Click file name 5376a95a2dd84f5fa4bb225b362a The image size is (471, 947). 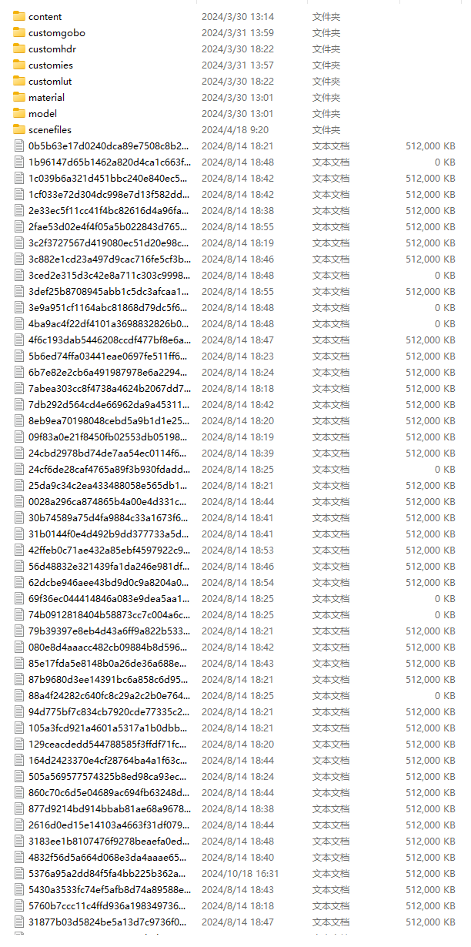tap(107, 873)
